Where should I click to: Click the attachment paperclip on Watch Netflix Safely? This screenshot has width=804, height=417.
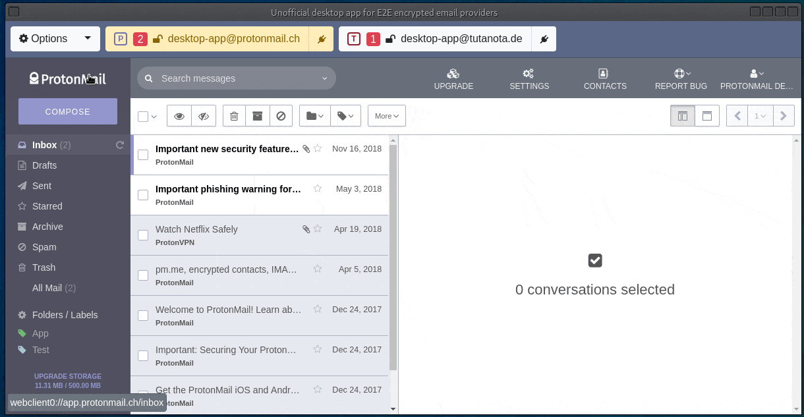coord(306,229)
